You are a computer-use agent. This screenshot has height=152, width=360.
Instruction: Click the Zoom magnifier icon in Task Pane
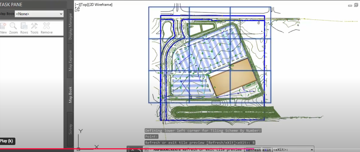point(13,26)
